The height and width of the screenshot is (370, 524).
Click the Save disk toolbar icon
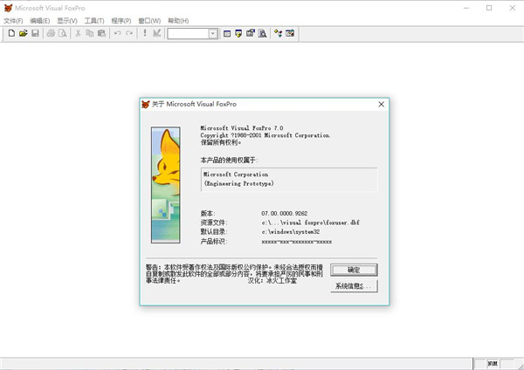tap(35, 33)
